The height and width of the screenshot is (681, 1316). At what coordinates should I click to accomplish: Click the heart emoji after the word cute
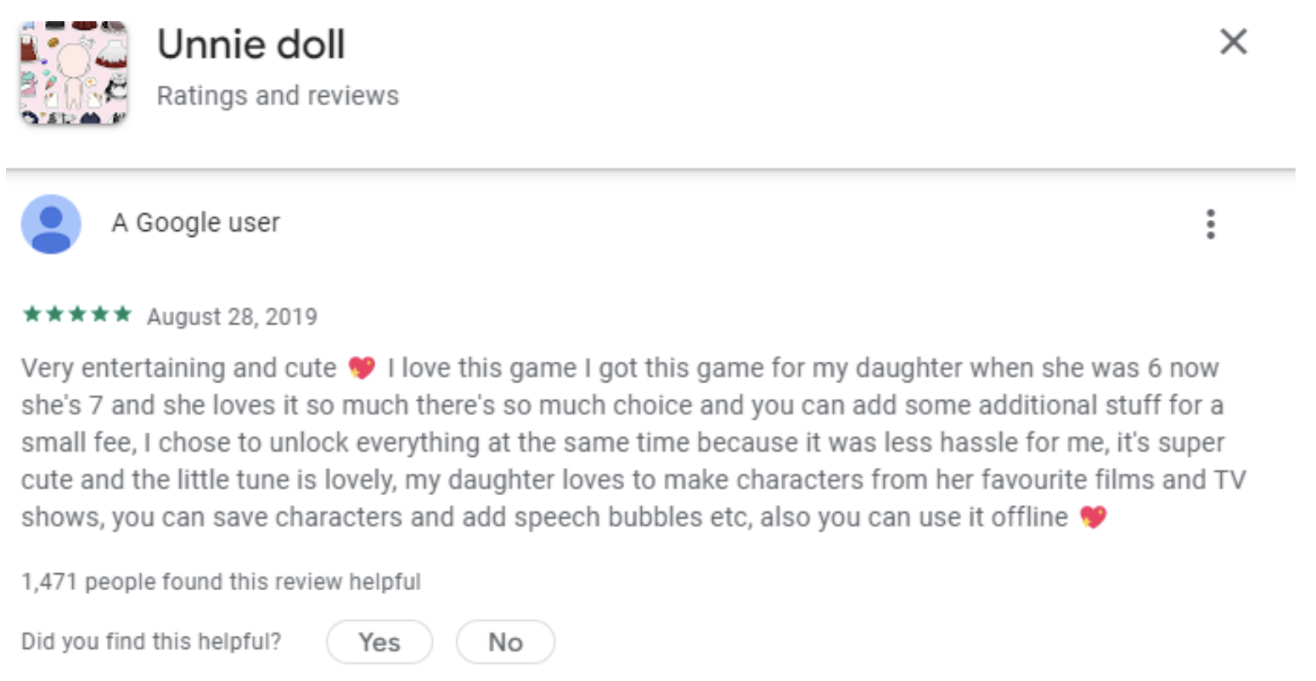coord(362,368)
